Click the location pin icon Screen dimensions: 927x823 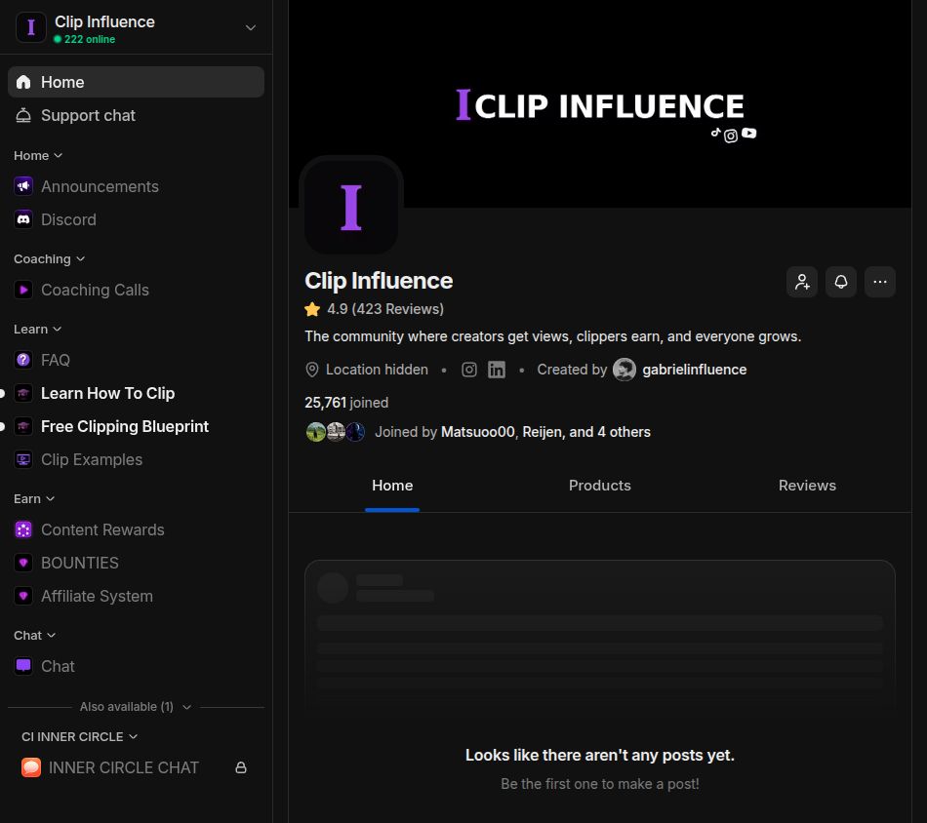pyautogui.click(x=312, y=370)
